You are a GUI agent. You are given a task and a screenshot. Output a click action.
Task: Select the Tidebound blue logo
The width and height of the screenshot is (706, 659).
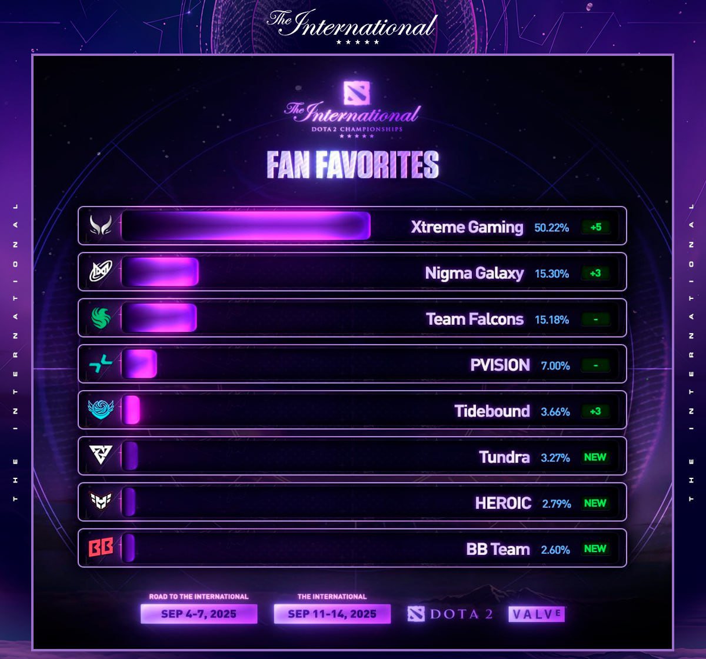tap(100, 410)
